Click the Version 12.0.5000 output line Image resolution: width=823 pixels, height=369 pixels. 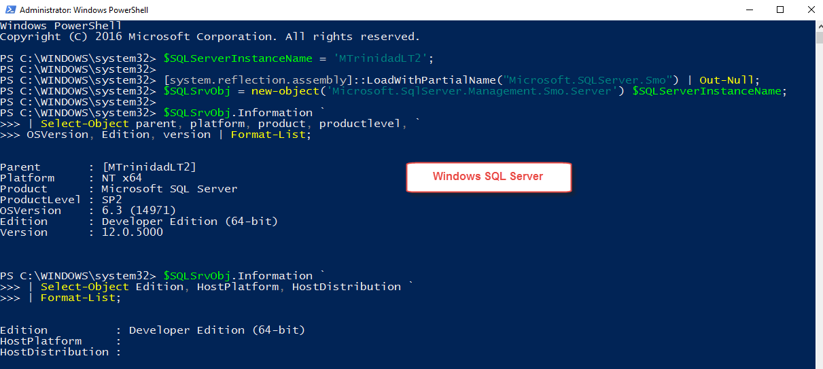[x=82, y=232]
